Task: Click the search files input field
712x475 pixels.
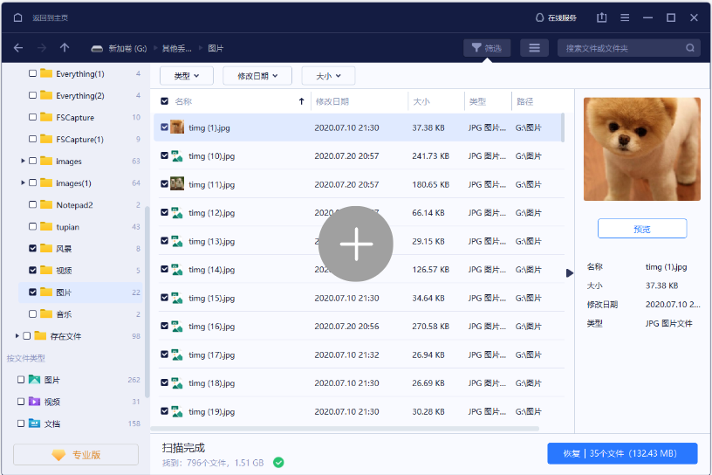Action: (x=620, y=48)
